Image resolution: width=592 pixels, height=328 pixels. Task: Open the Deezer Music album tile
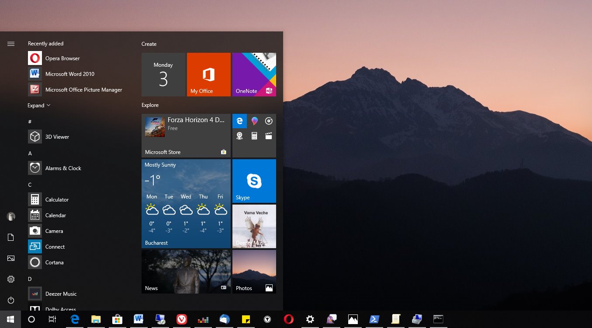pos(254,226)
